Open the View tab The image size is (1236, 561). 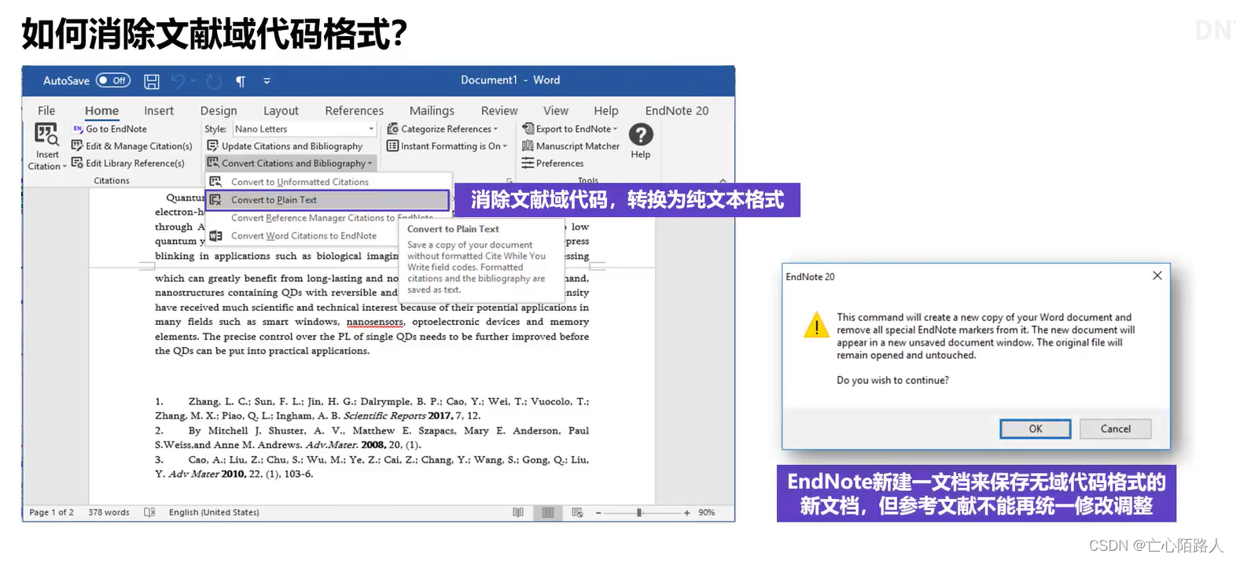[x=555, y=111]
